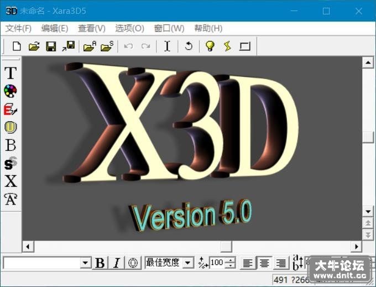
Task: Click the folder icon marked A
Action: point(90,46)
